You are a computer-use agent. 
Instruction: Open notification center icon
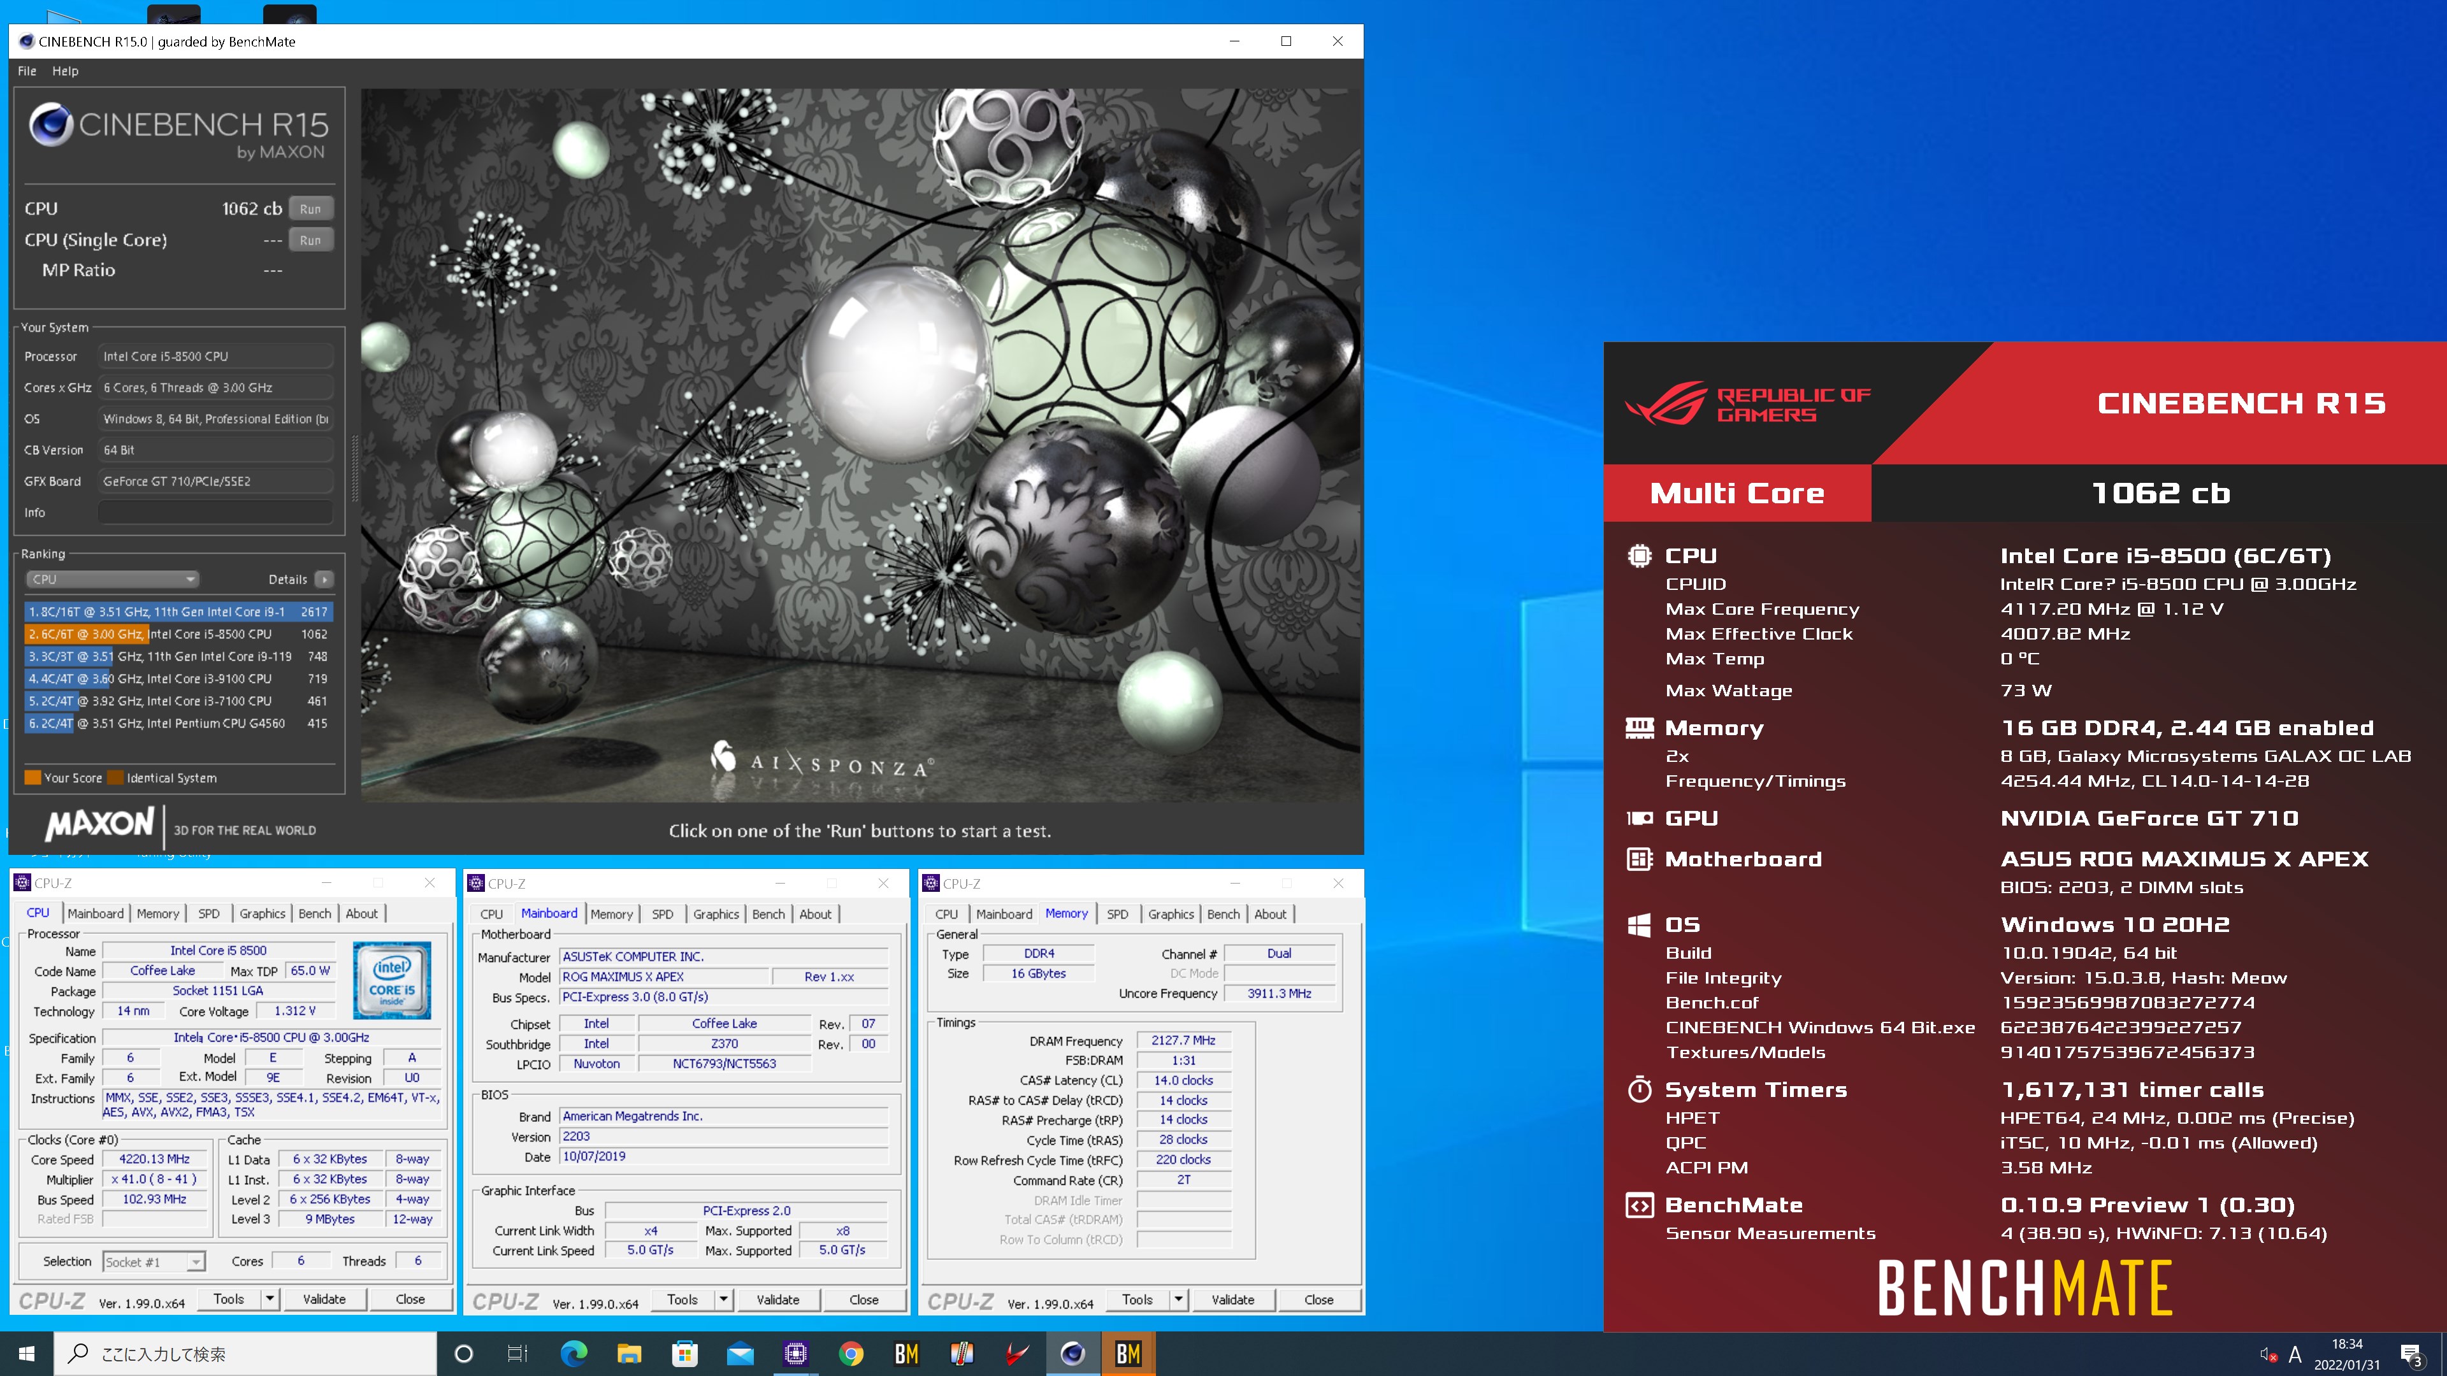click(x=2411, y=1354)
